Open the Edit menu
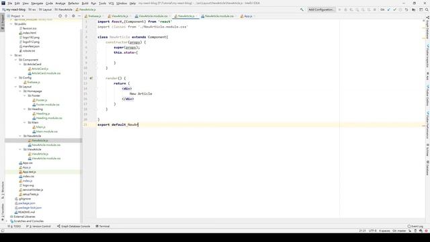The image size is (430, 242). coord(17,3)
